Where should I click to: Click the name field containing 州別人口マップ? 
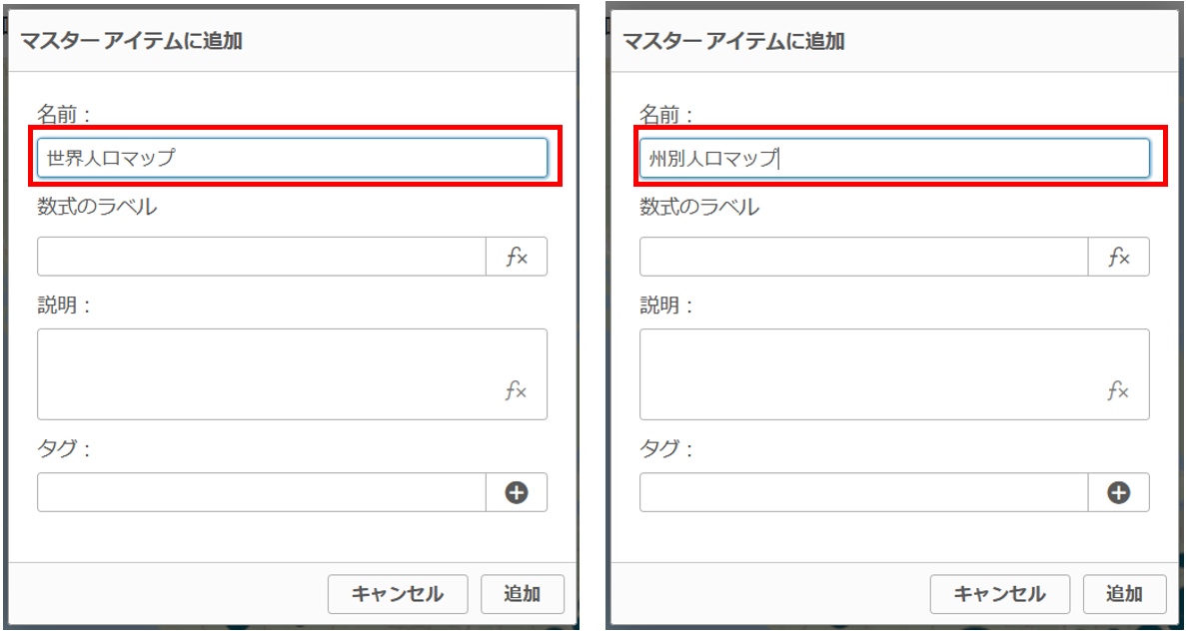click(x=894, y=158)
